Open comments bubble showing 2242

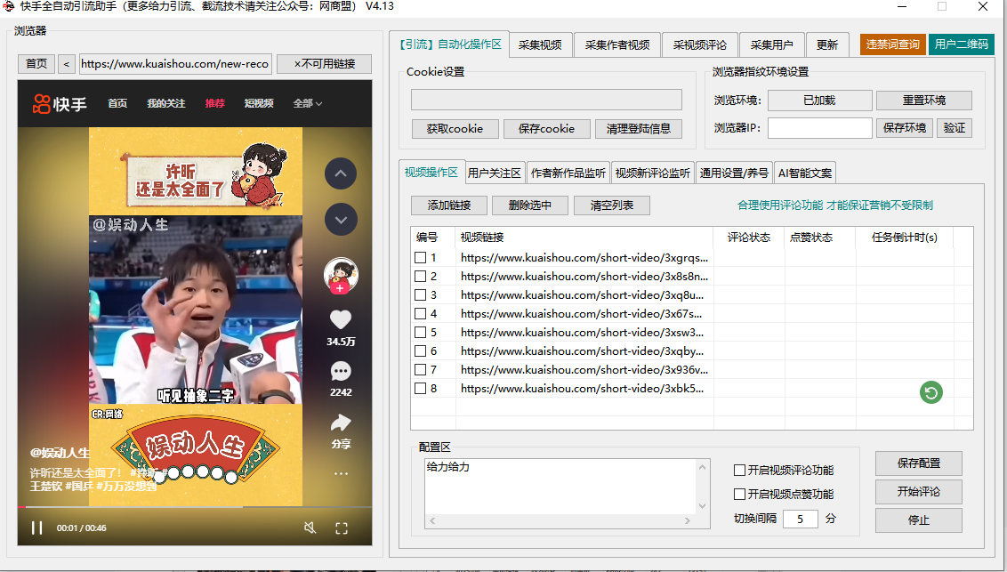click(341, 371)
